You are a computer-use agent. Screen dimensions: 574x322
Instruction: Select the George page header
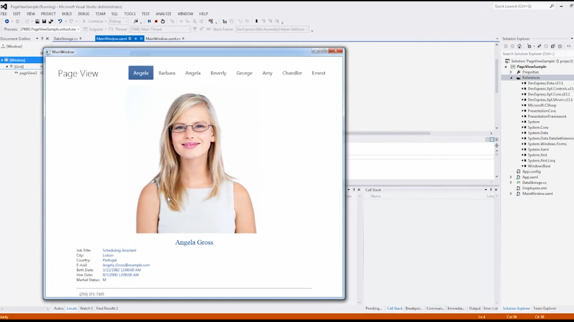click(x=244, y=73)
